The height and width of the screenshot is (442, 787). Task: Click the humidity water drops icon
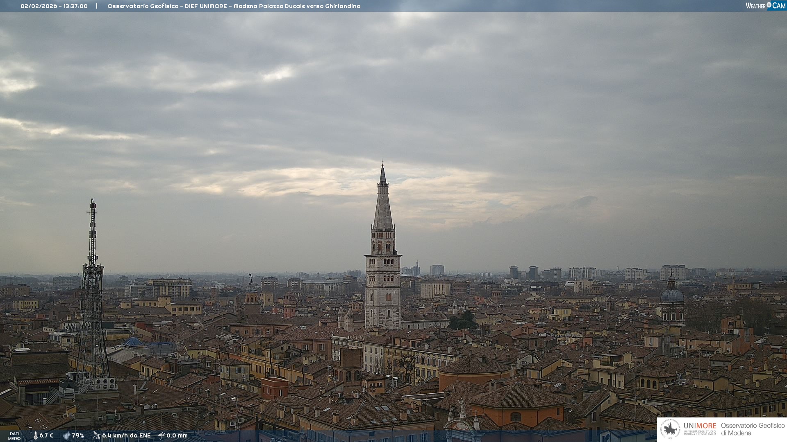click(66, 435)
